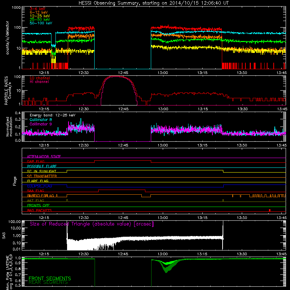This screenshot has height=290, width=290.
Task: Select the 50-100 keV legend label
Action: (x=41, y=23)
